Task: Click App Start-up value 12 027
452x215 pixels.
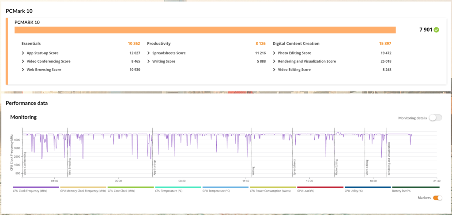Action: (135, 53)
